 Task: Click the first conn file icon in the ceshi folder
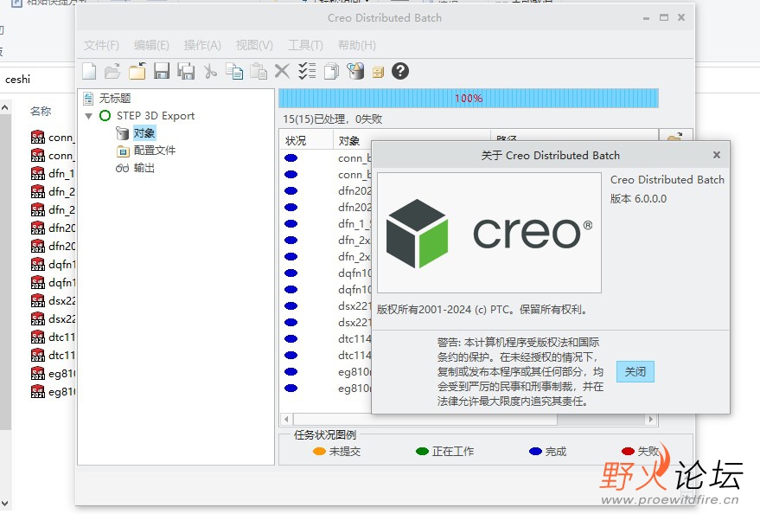[38, 138]
